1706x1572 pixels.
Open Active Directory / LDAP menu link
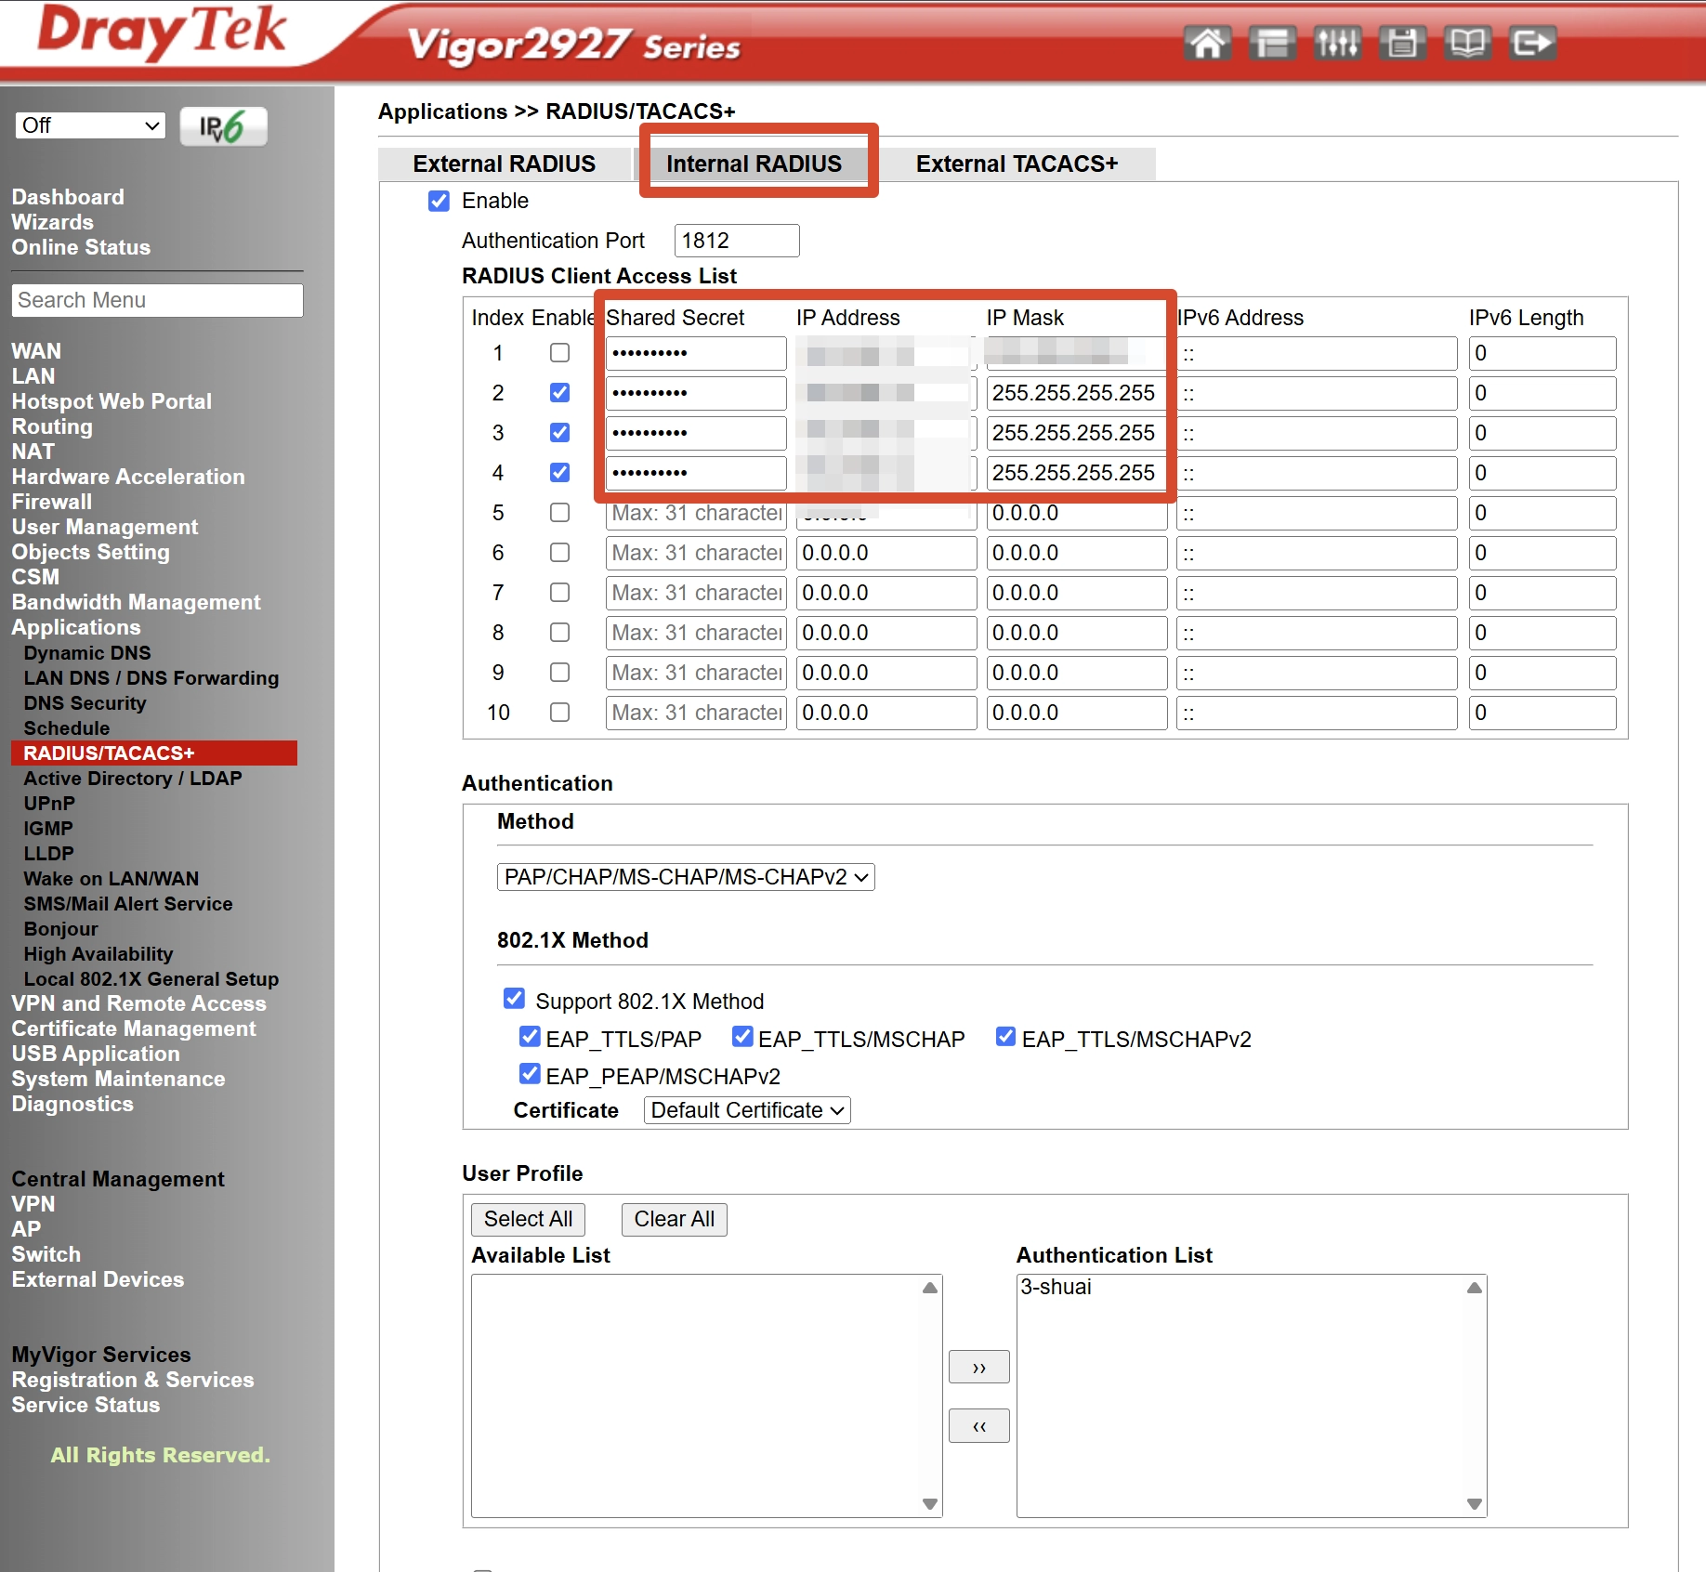point(133,779)
